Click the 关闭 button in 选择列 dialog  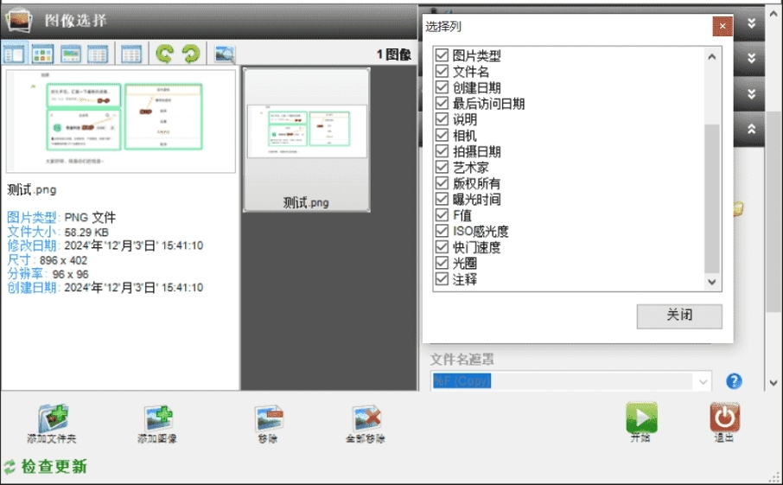679,316
